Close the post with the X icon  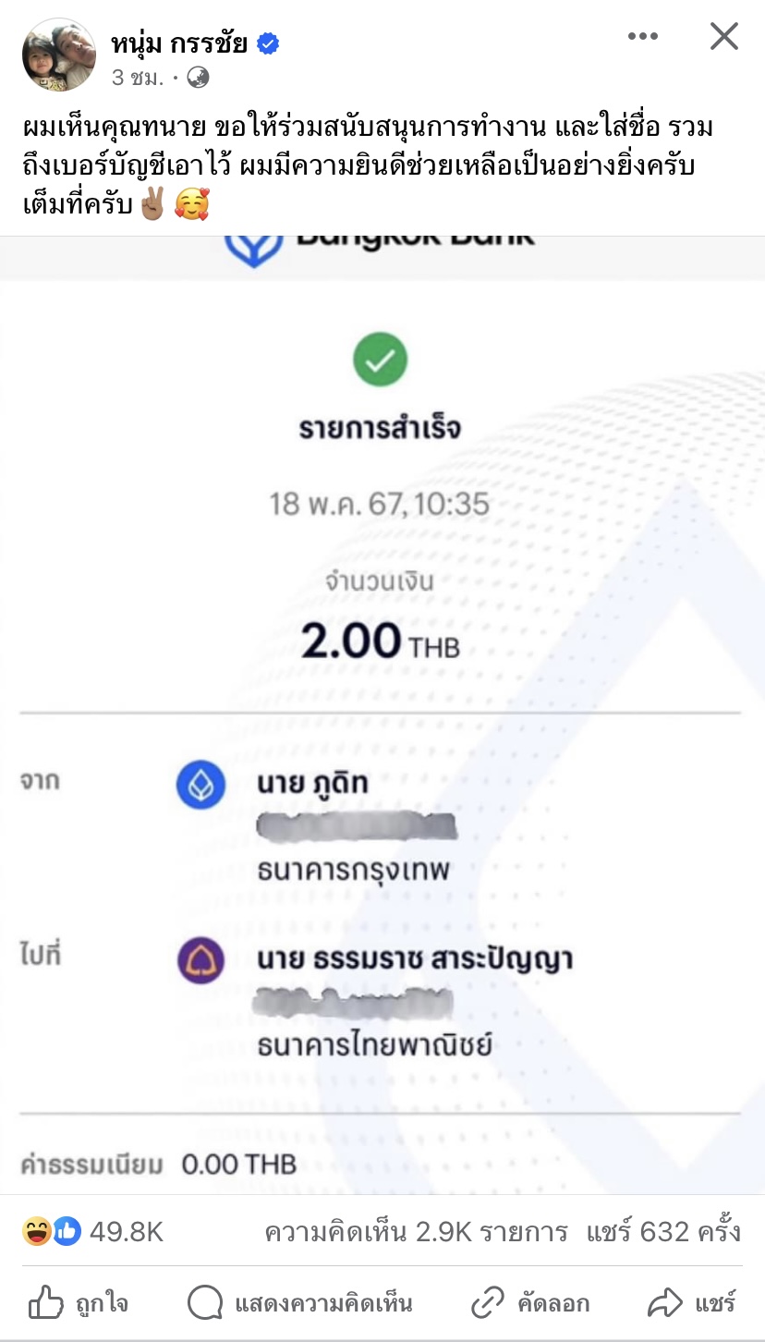tap(723, 36)
